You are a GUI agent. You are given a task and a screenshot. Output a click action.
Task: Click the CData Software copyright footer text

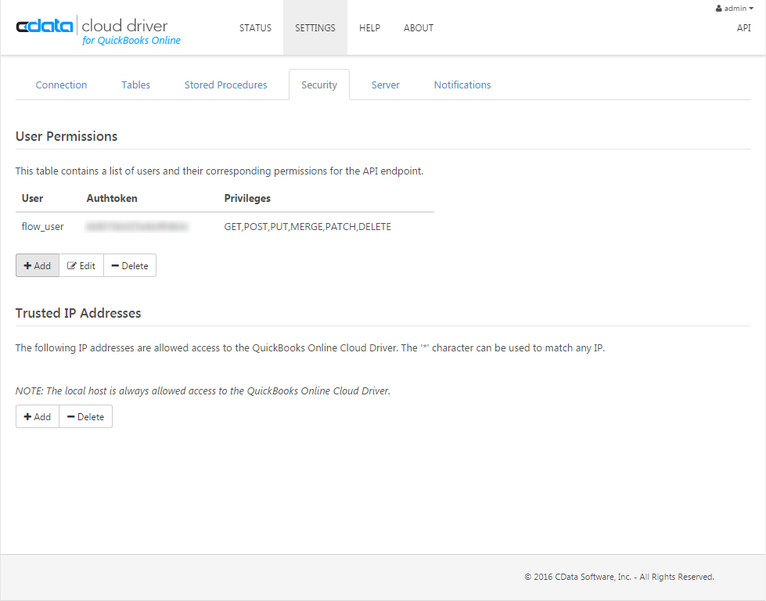(x=619, y=577)
